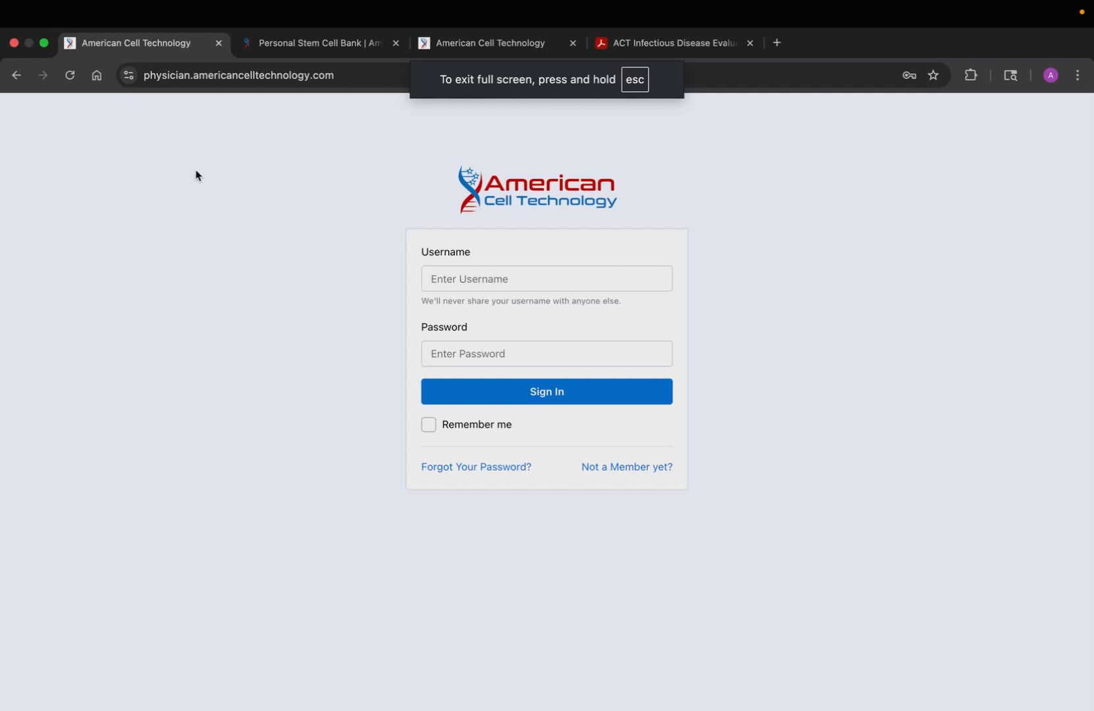
Task: Open site settings via the tune icon
Action: pos(129,75)
